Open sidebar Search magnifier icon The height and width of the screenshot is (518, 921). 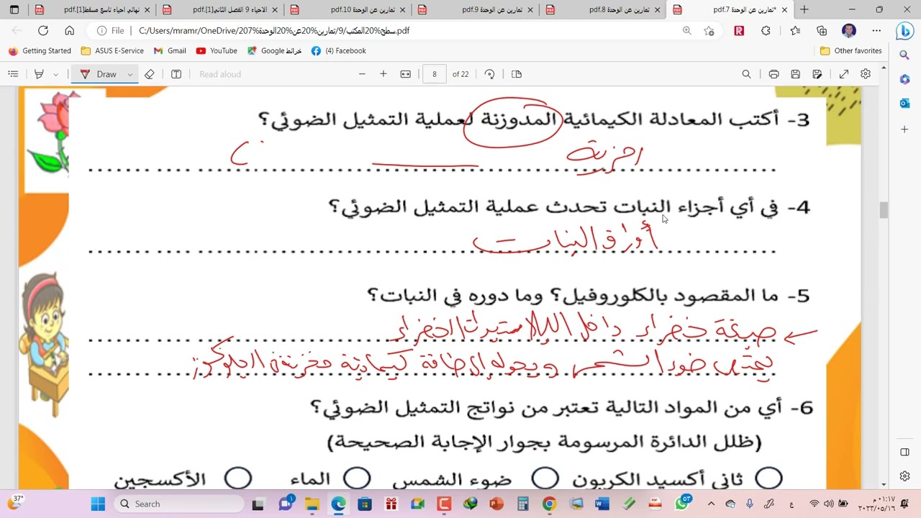point(904,55)
